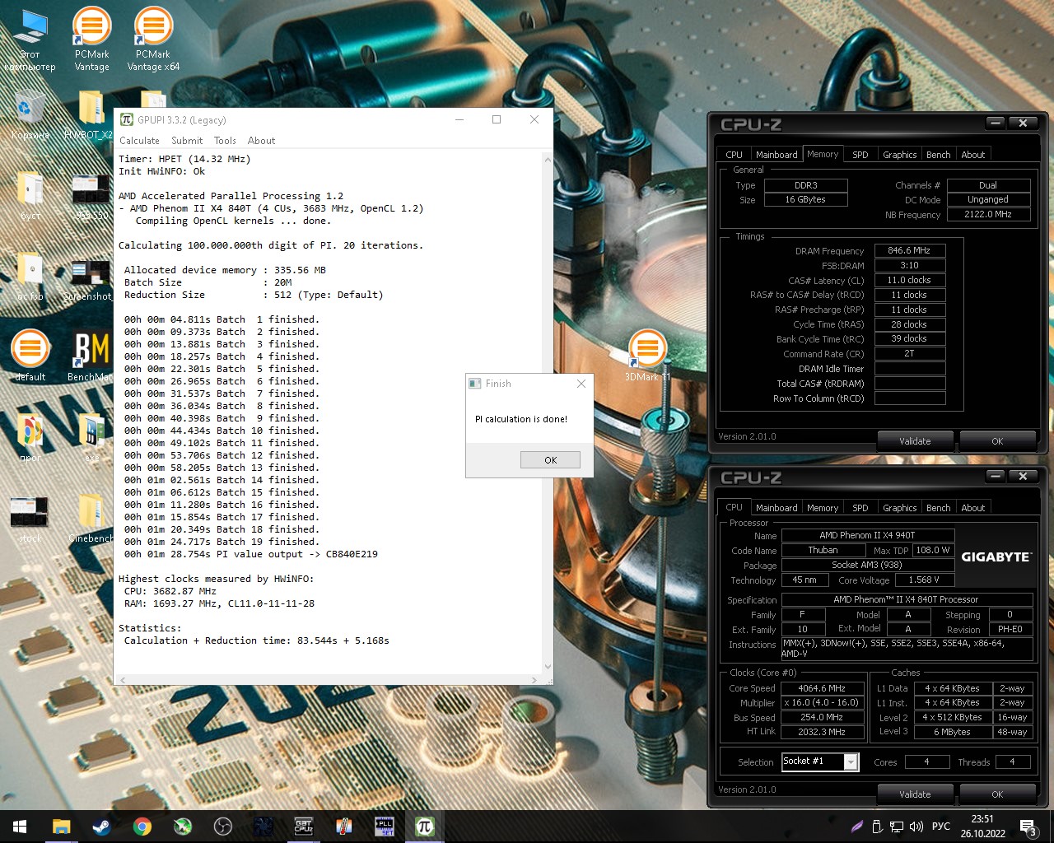Click the GPUPI vertical scrollbar down arrow
The image size is (1054, 843).
(x=548, y=668)
